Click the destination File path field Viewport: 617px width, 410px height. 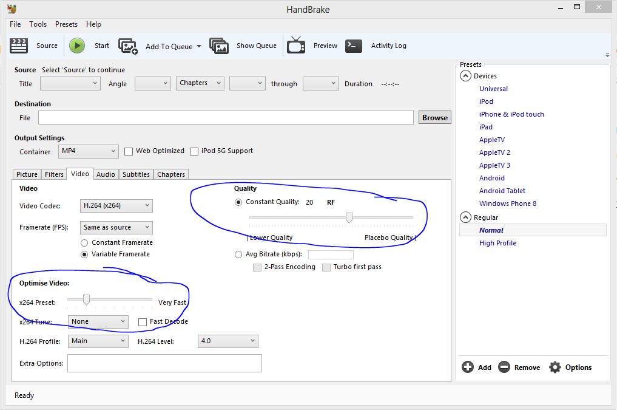coord(226,117)
